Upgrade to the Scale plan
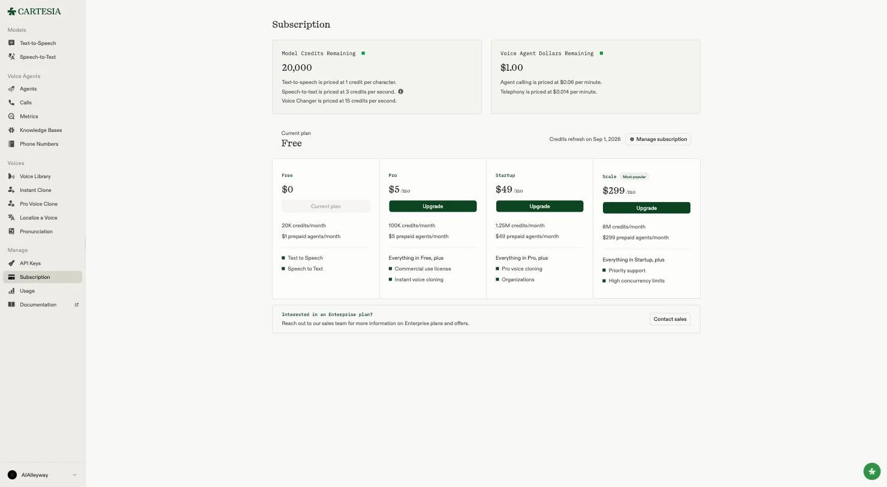 click(646, 208)
